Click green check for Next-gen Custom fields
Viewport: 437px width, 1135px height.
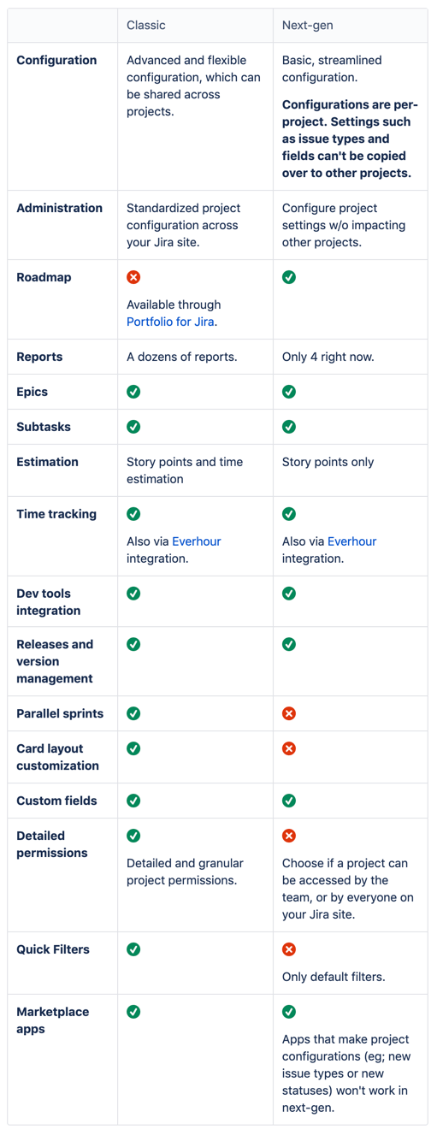tap(289, 801)
